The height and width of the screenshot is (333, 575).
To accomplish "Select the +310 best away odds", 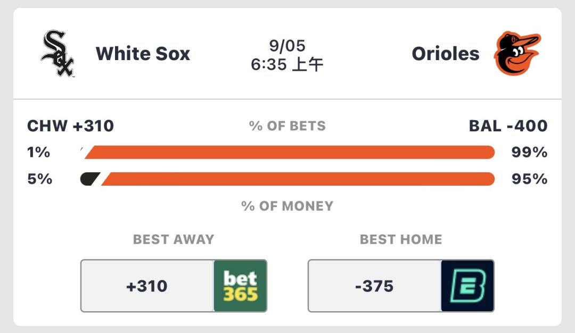I will (x=147, y=286).
